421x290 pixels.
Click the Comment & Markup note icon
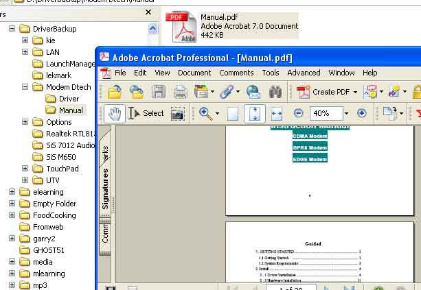[x=370, y=92]
